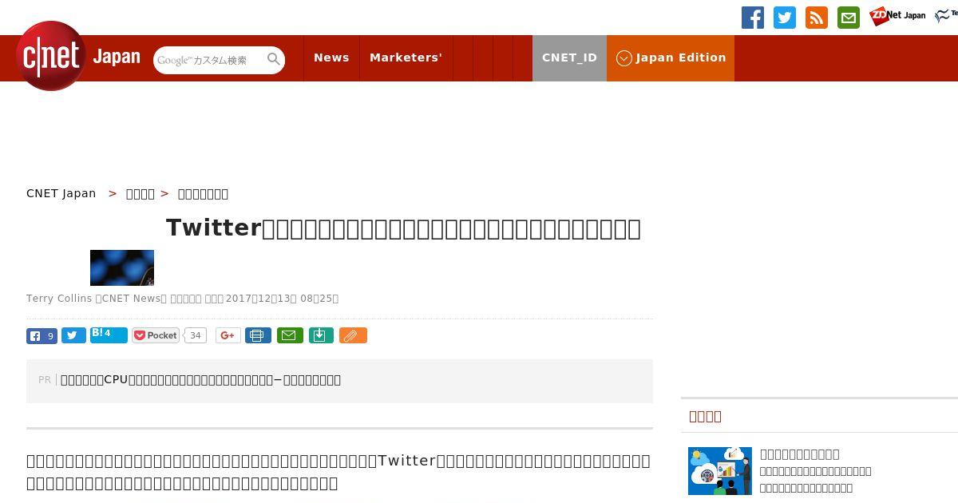
Task: Click the search magnifier icon
Action: pyautogui.click(x=274, y=59)
